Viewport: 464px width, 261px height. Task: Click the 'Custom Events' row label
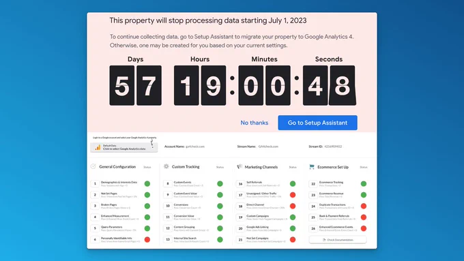[182, 182]
